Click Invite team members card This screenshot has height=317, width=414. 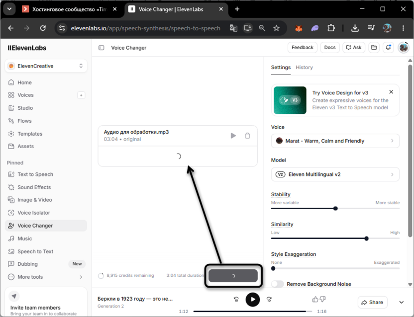(x=46, y=302)
